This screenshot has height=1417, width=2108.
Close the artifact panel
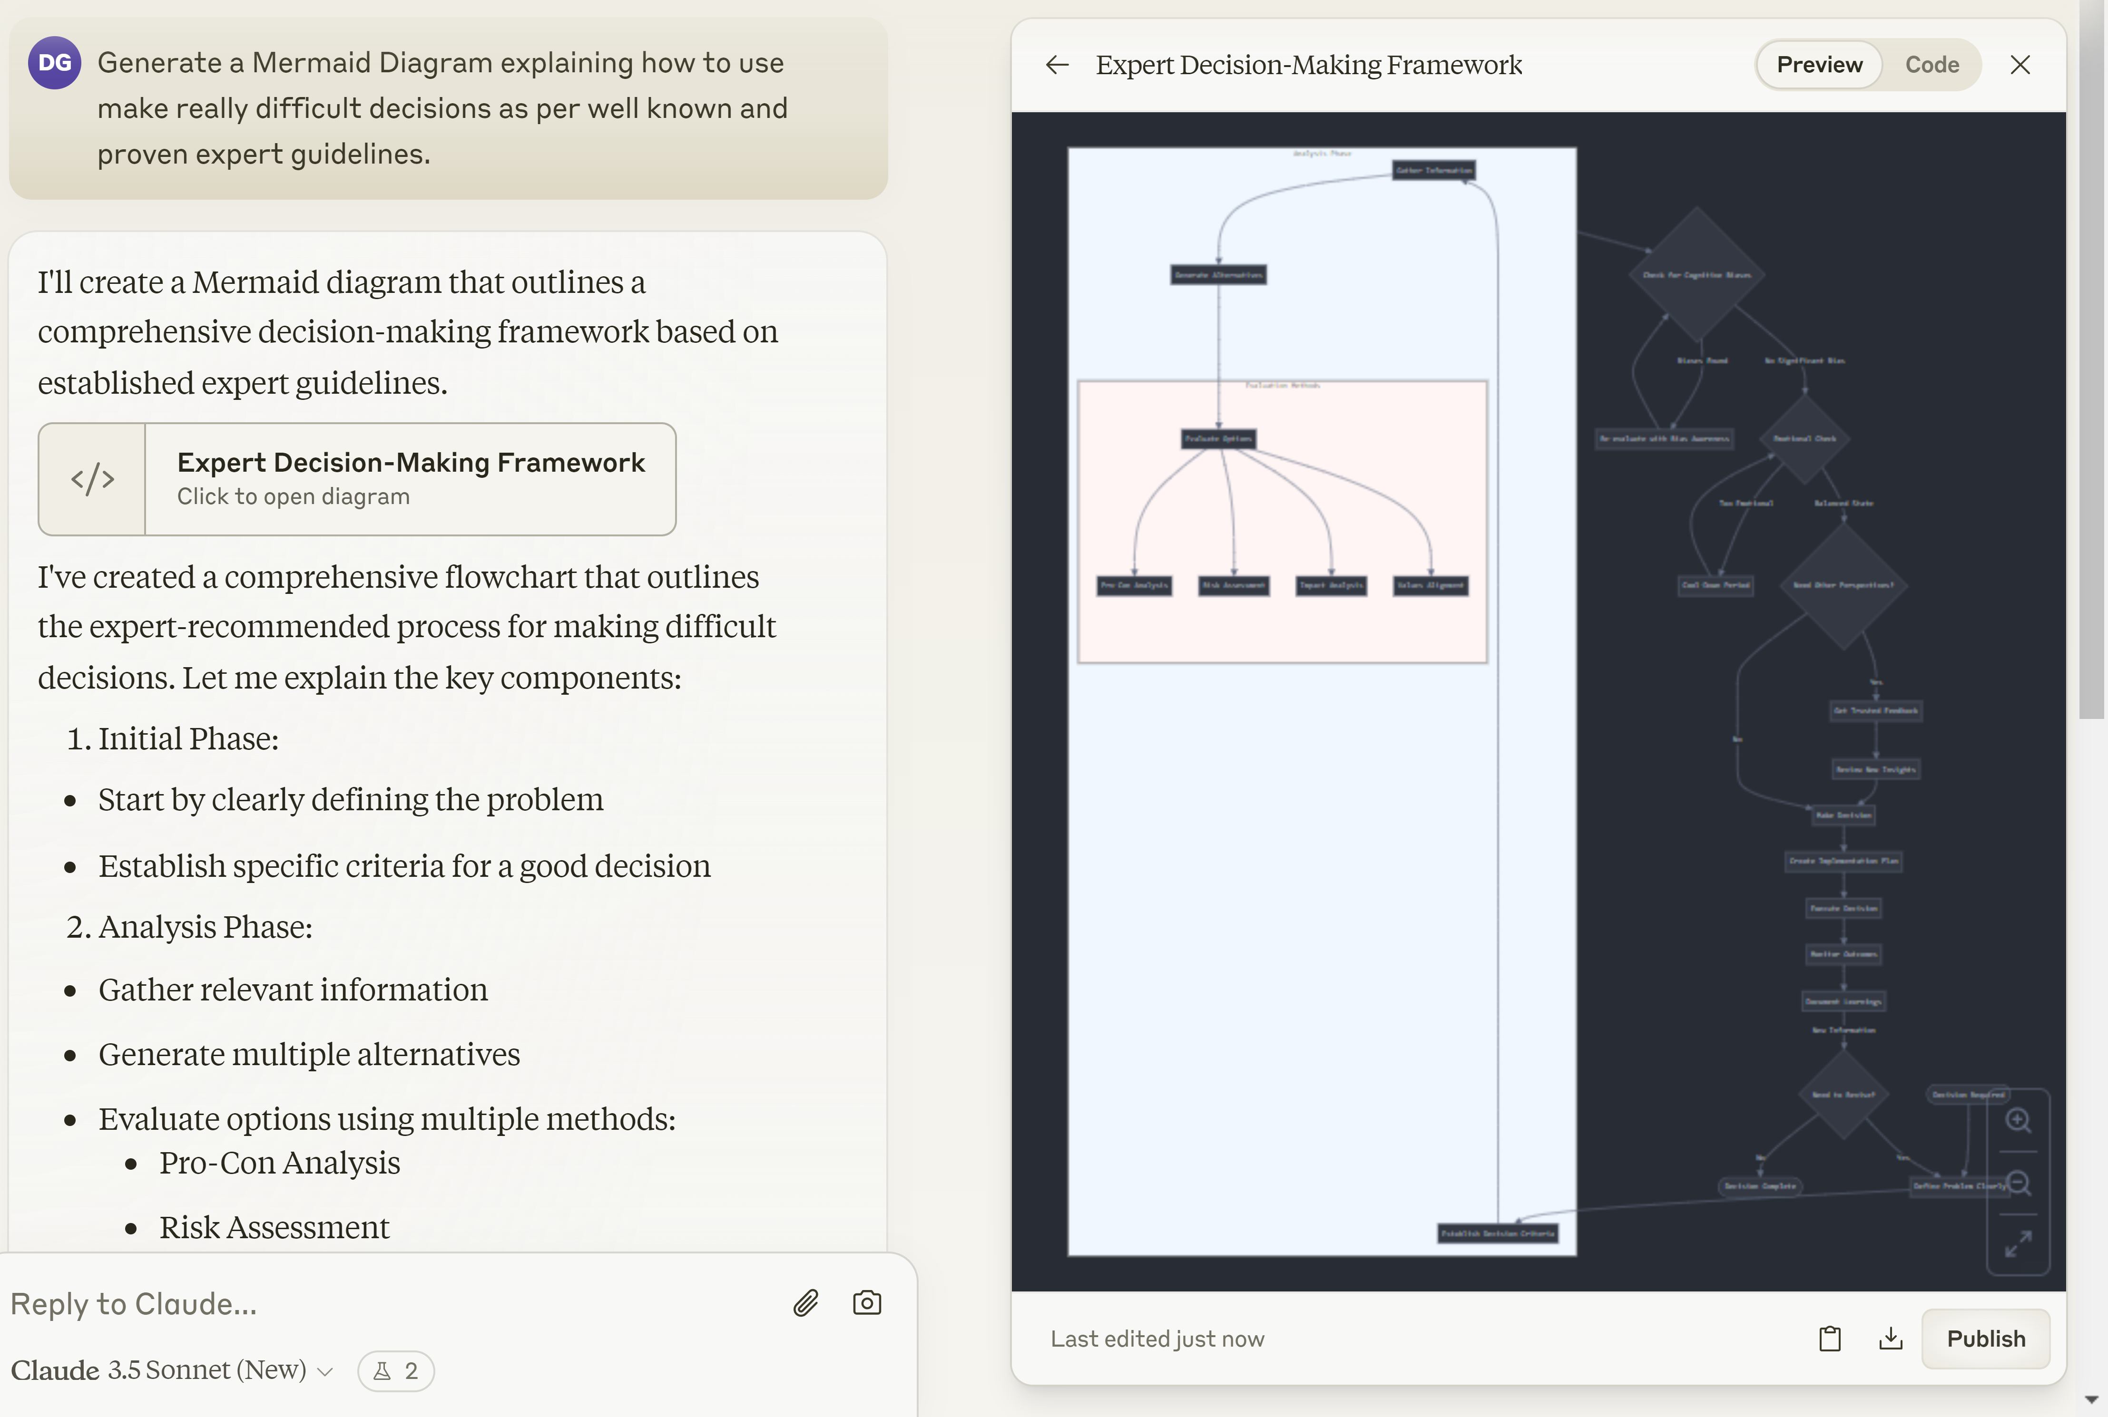pos(2020,65)
